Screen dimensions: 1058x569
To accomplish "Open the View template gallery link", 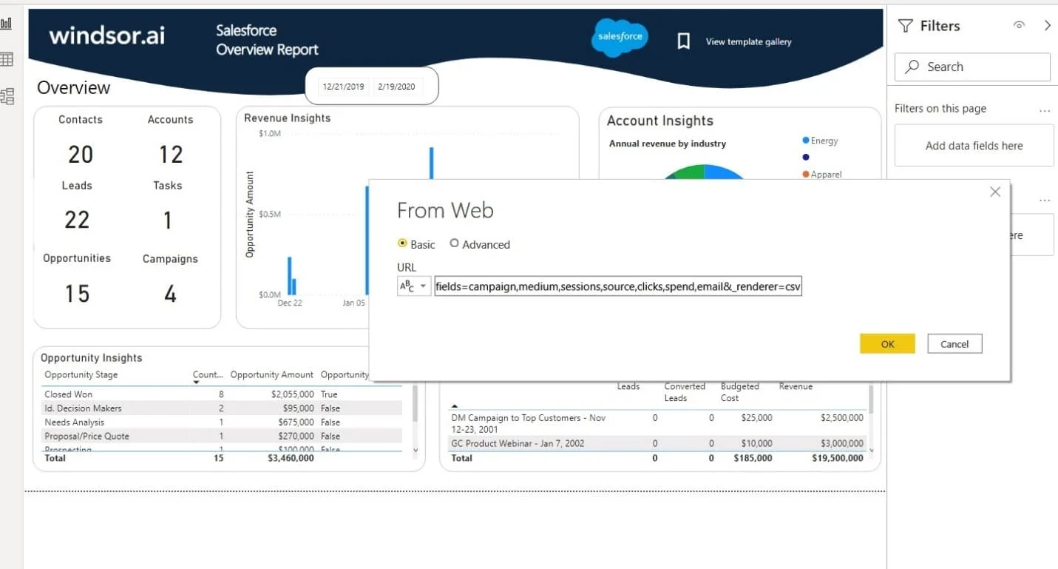I will [748, 42].
